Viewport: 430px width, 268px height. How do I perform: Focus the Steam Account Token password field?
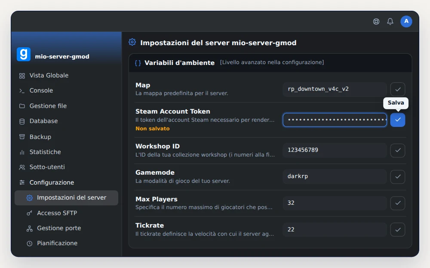(x=335, y=120)
